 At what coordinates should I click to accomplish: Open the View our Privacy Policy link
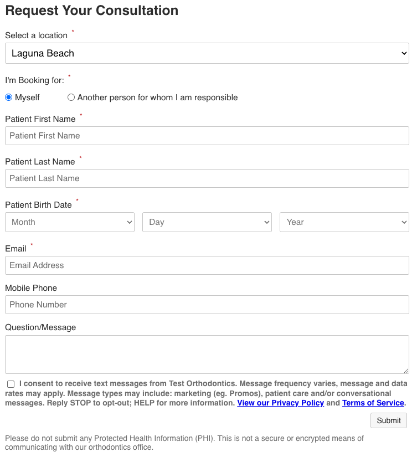280,403
